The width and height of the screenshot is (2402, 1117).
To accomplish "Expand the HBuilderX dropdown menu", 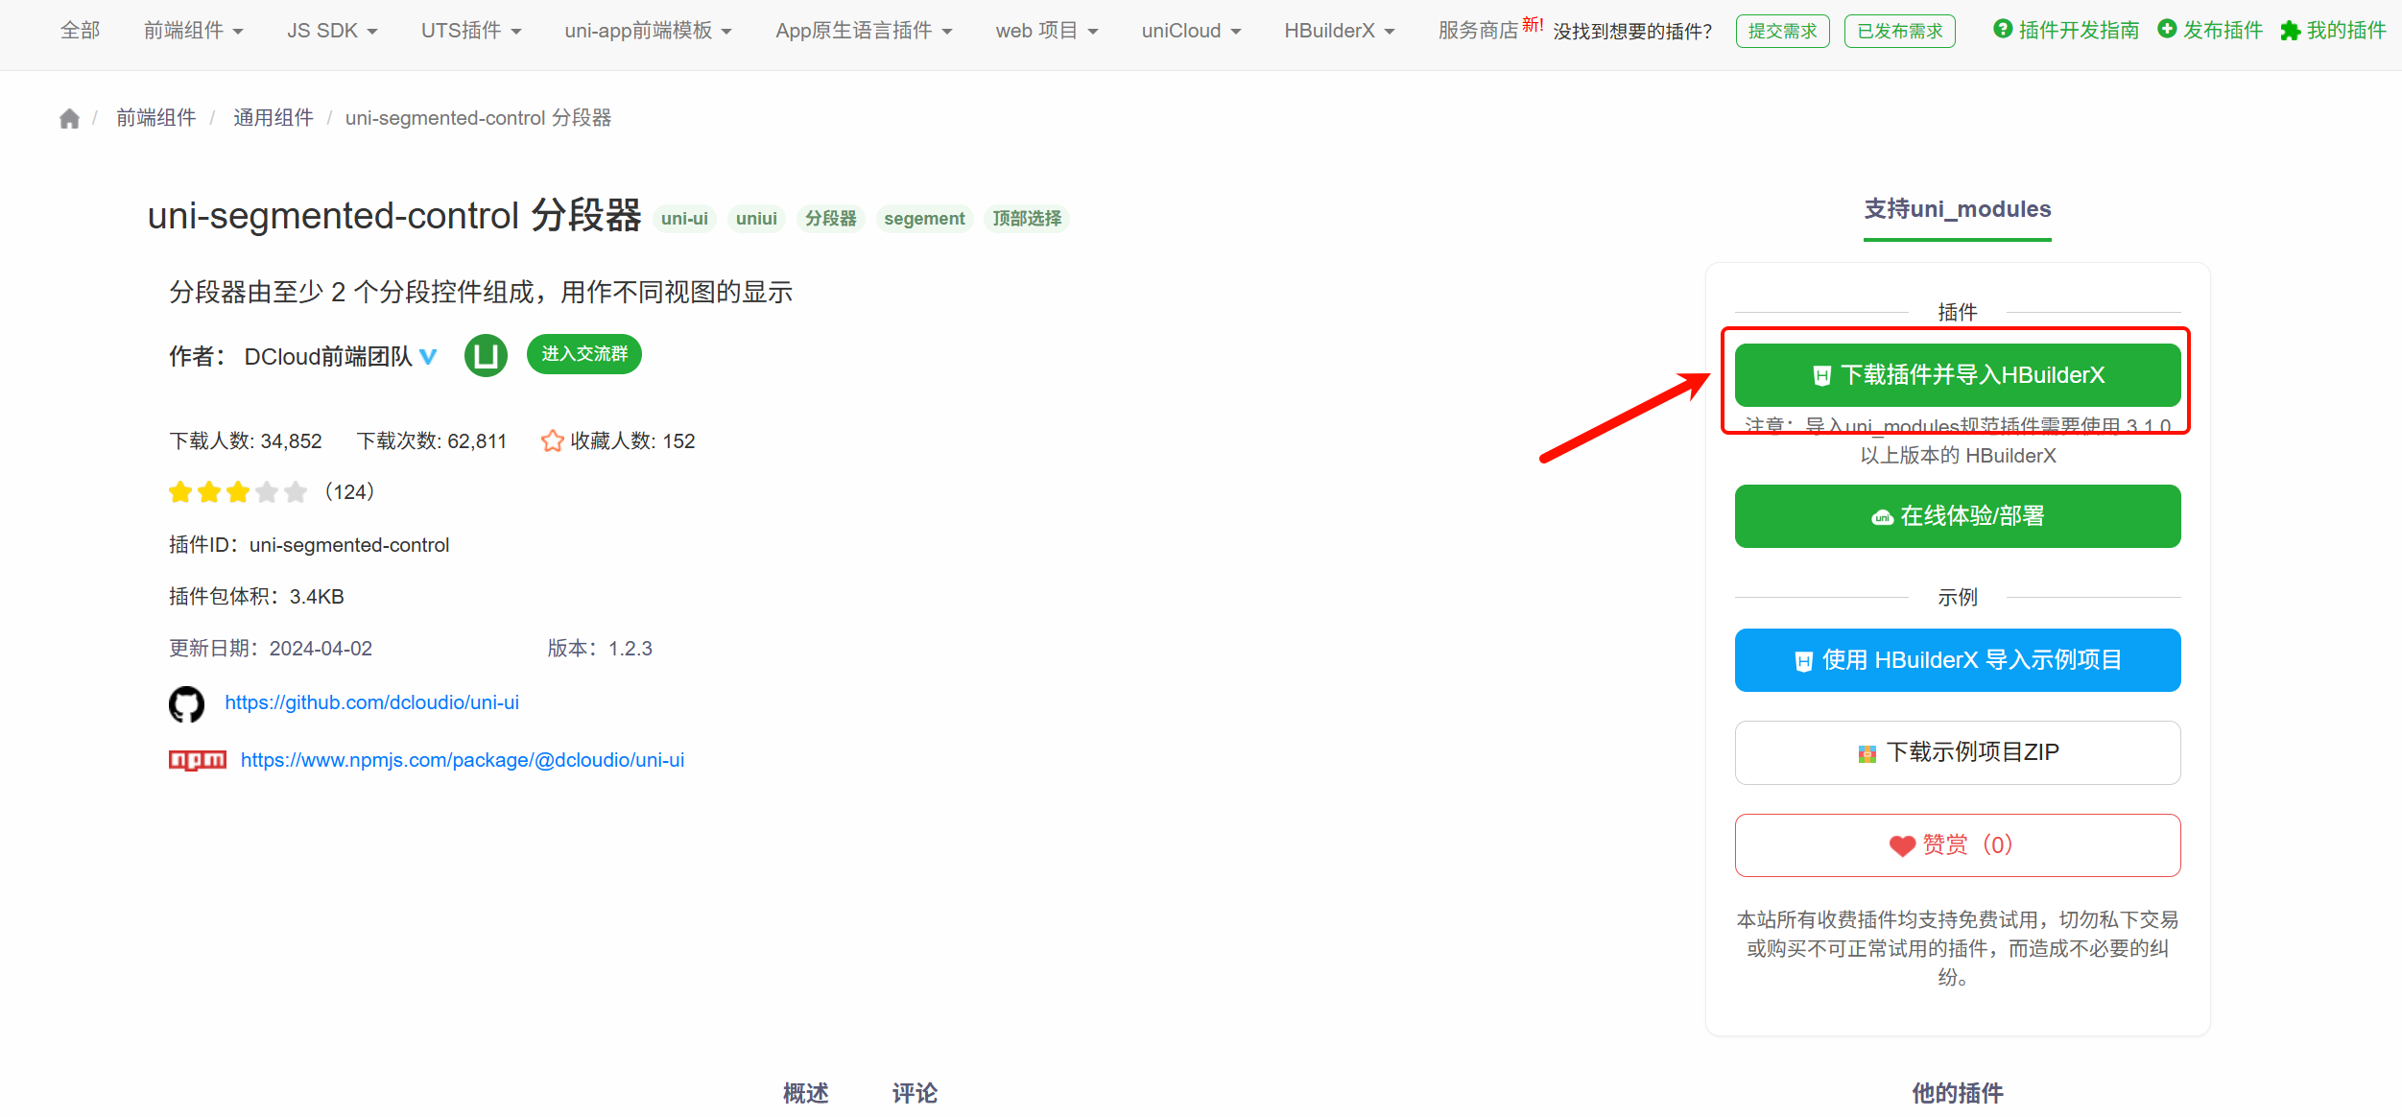I will (x=1340, y=31).
